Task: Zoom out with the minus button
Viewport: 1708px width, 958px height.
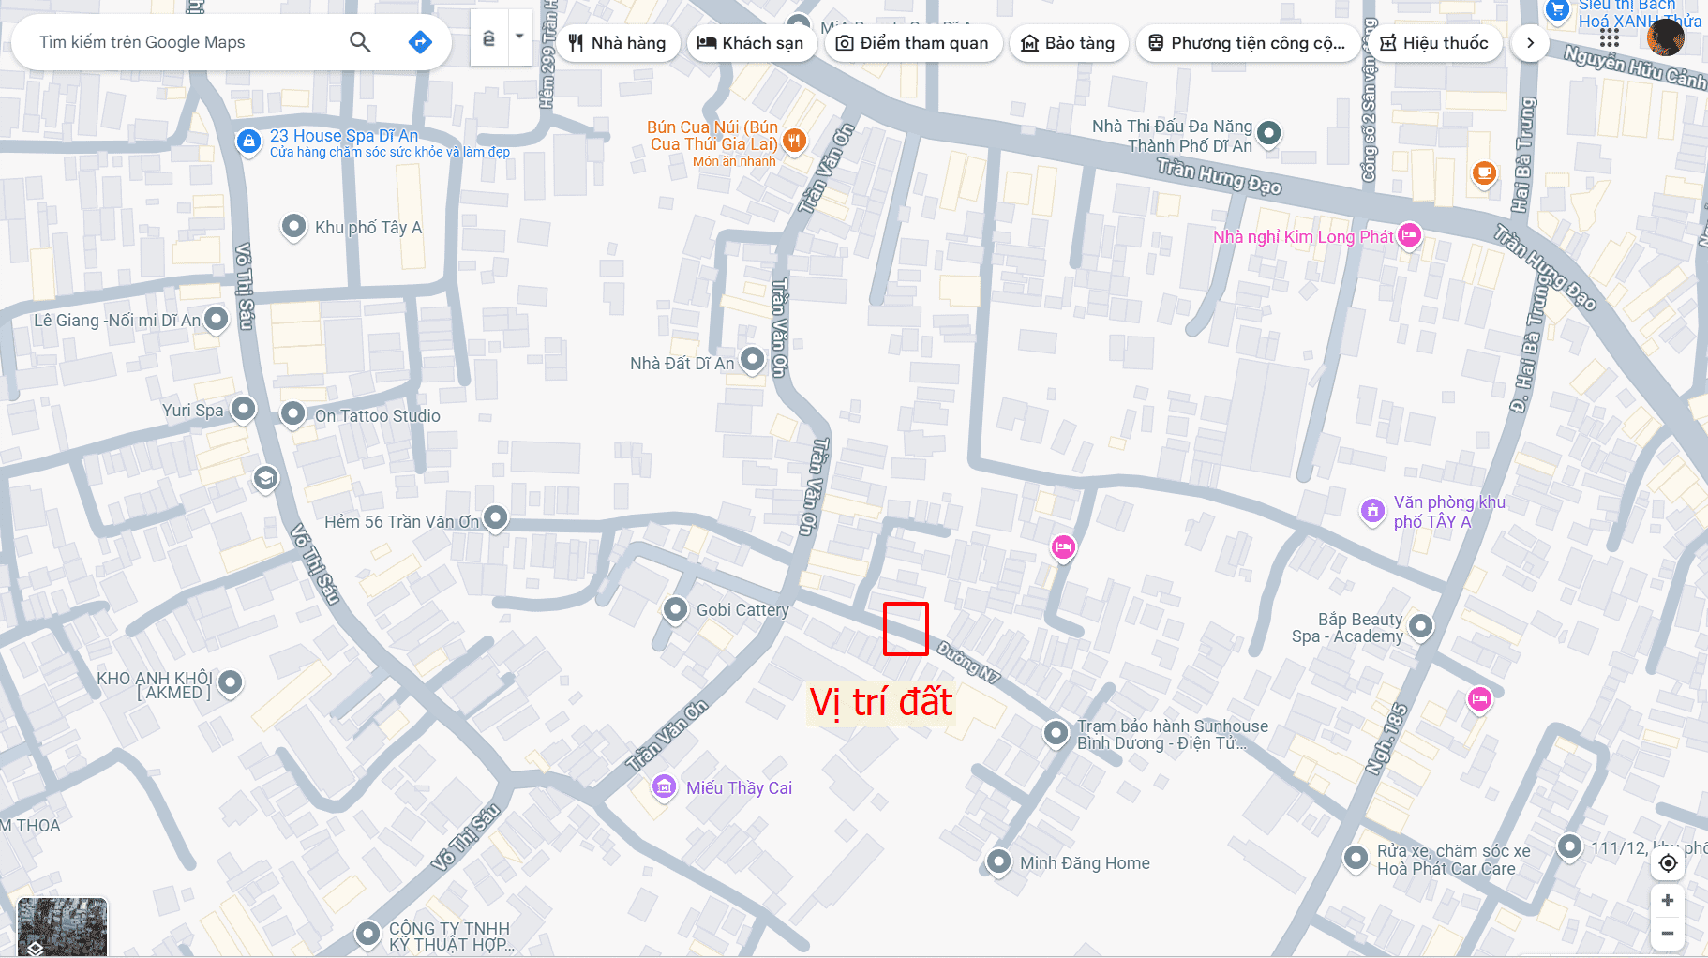Action: [1668, 933]
